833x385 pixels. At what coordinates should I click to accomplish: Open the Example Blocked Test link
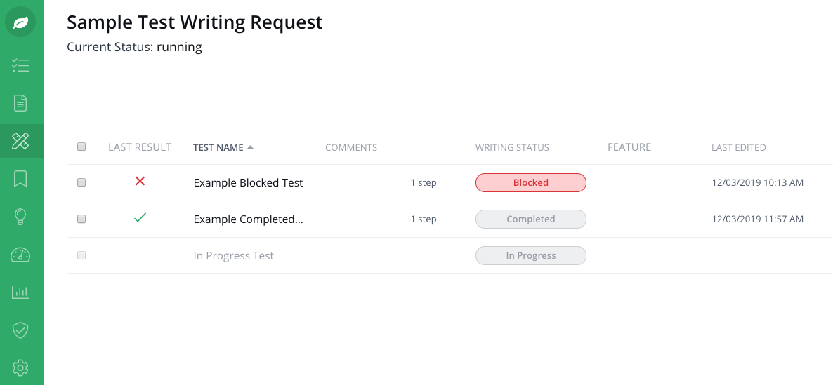[248, 182]
